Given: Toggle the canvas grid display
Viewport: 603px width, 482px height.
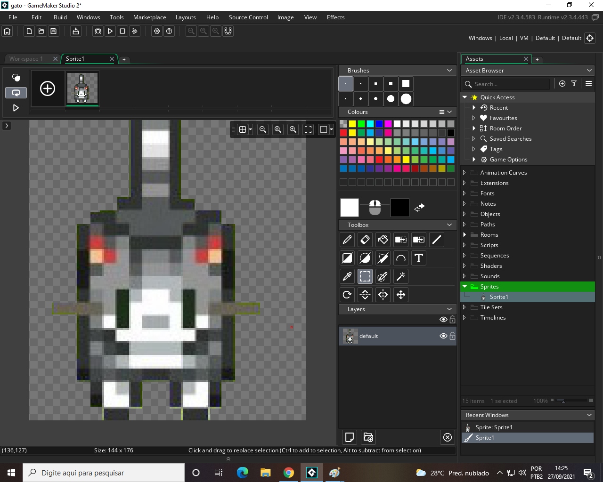Looking at the screenshot, I should point(243,129).
